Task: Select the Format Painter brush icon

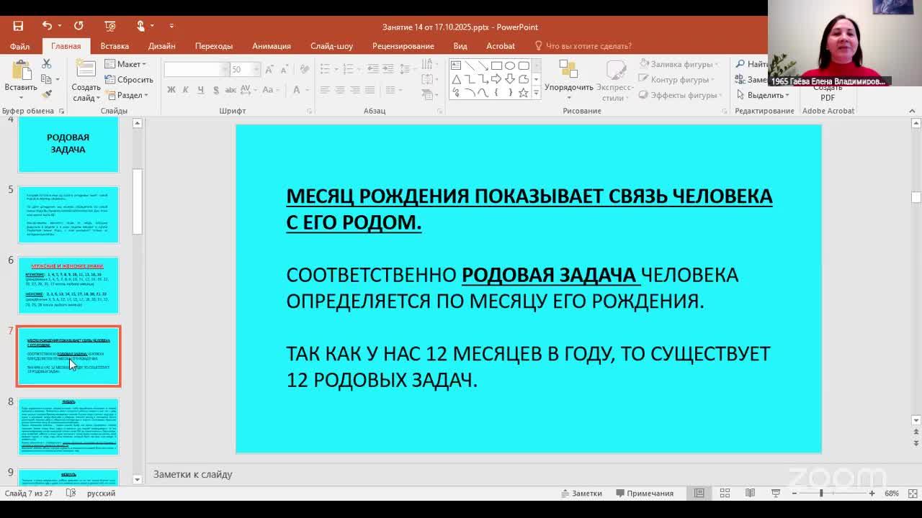Action: [47, 94]
